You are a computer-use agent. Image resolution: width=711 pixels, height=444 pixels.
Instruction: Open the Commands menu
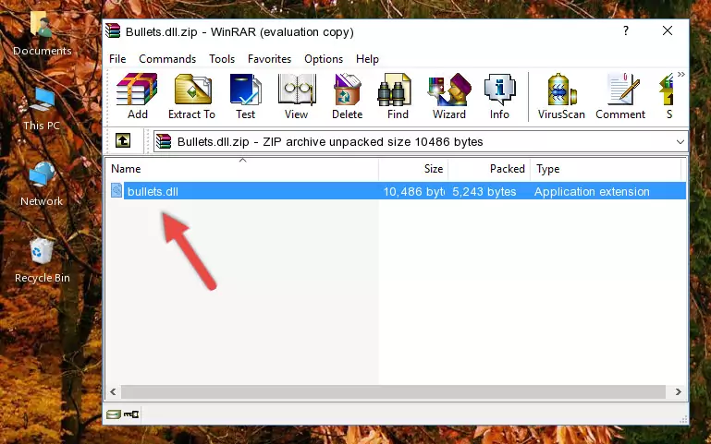tap(167, 59)
